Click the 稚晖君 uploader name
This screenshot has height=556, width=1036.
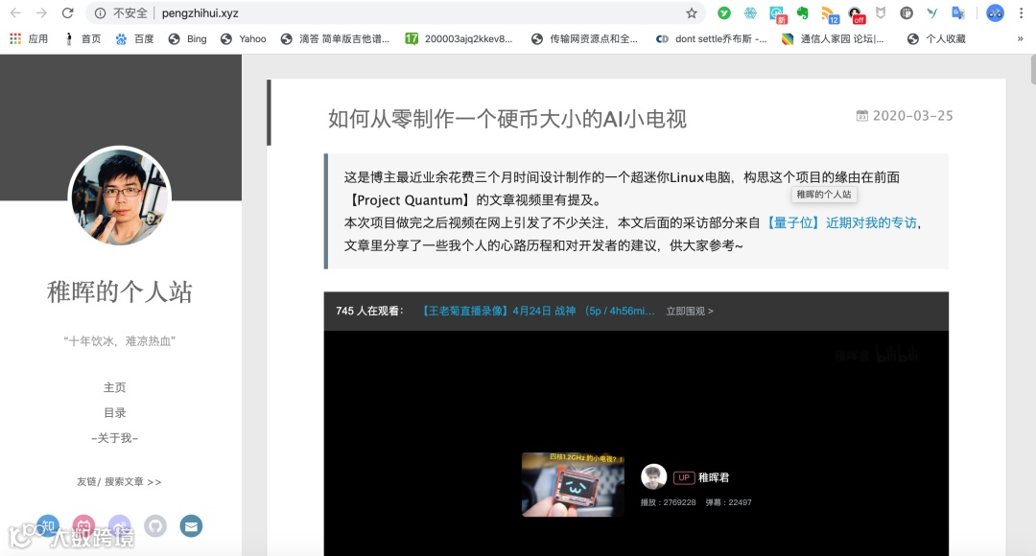(x=714, y=477)
